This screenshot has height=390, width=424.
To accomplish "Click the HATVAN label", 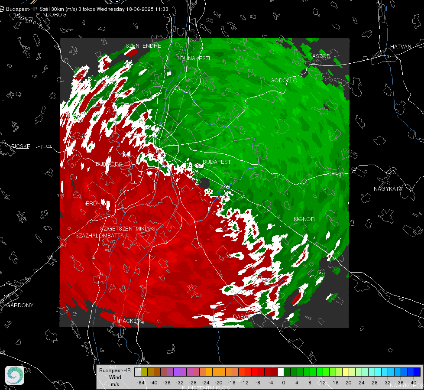I will pyautogui.click(x=401, y=46).
